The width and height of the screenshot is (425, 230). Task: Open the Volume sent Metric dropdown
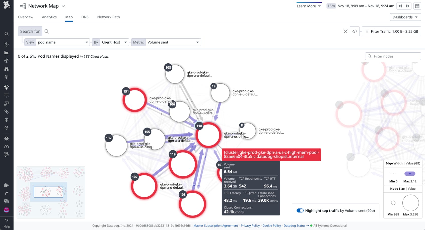(x=173, y=42)
